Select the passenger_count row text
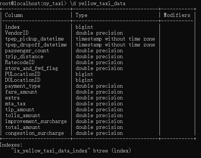201x158 pixels. (27, 51)
